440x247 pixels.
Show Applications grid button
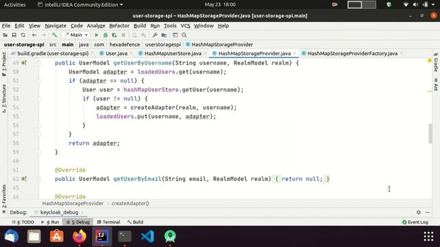pos(428,236)
